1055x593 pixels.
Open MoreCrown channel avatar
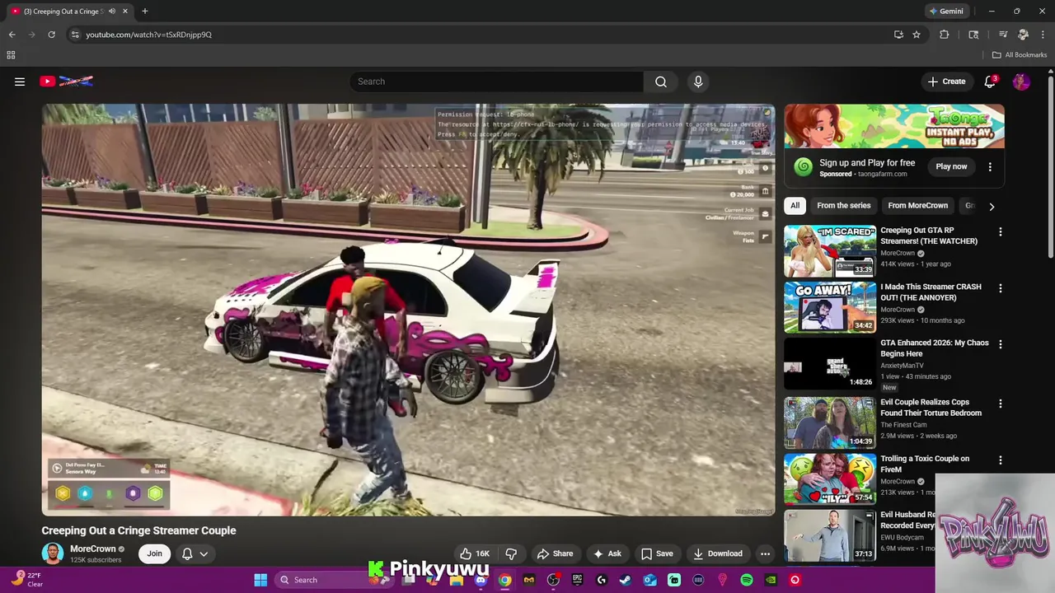[x=53, y=553]
